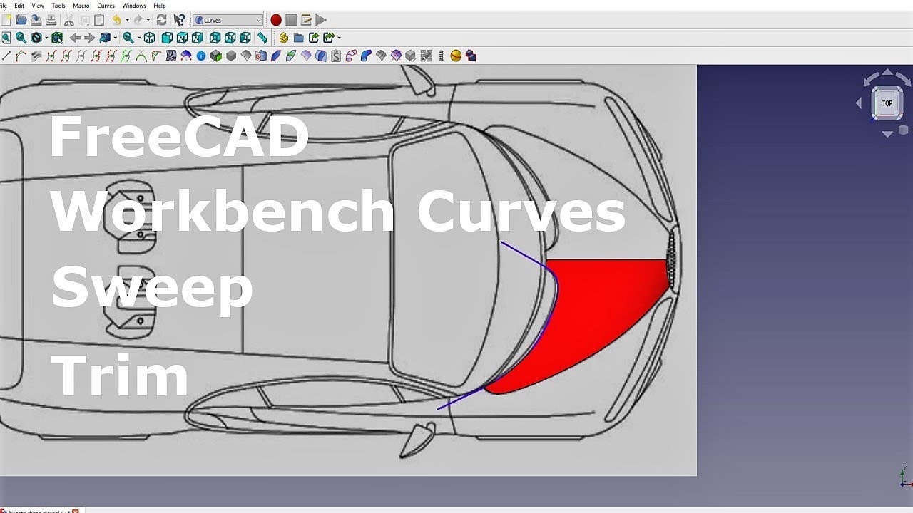Select the pink pipe sweep icon

(x=351, y=56)
